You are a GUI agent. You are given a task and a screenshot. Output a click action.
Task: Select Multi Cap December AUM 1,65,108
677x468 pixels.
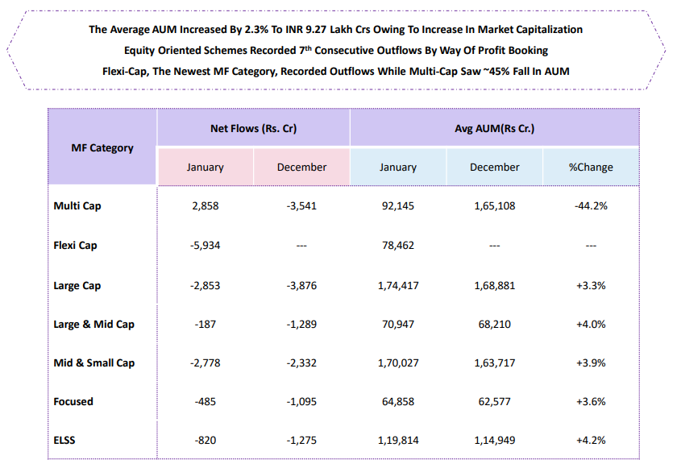[494, 205]
